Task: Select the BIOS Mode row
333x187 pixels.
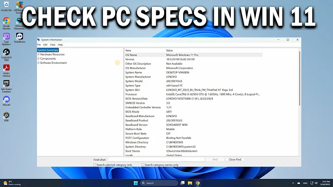Action: coord(193,112)
